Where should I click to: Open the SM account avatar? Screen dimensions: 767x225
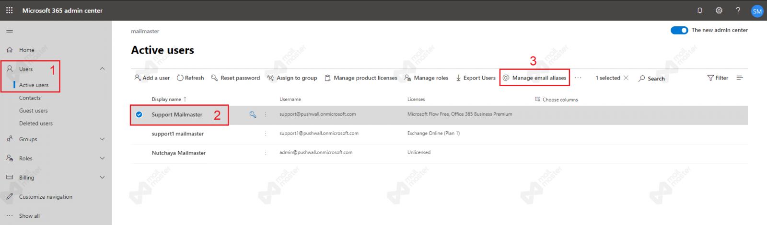click(757, 11)
